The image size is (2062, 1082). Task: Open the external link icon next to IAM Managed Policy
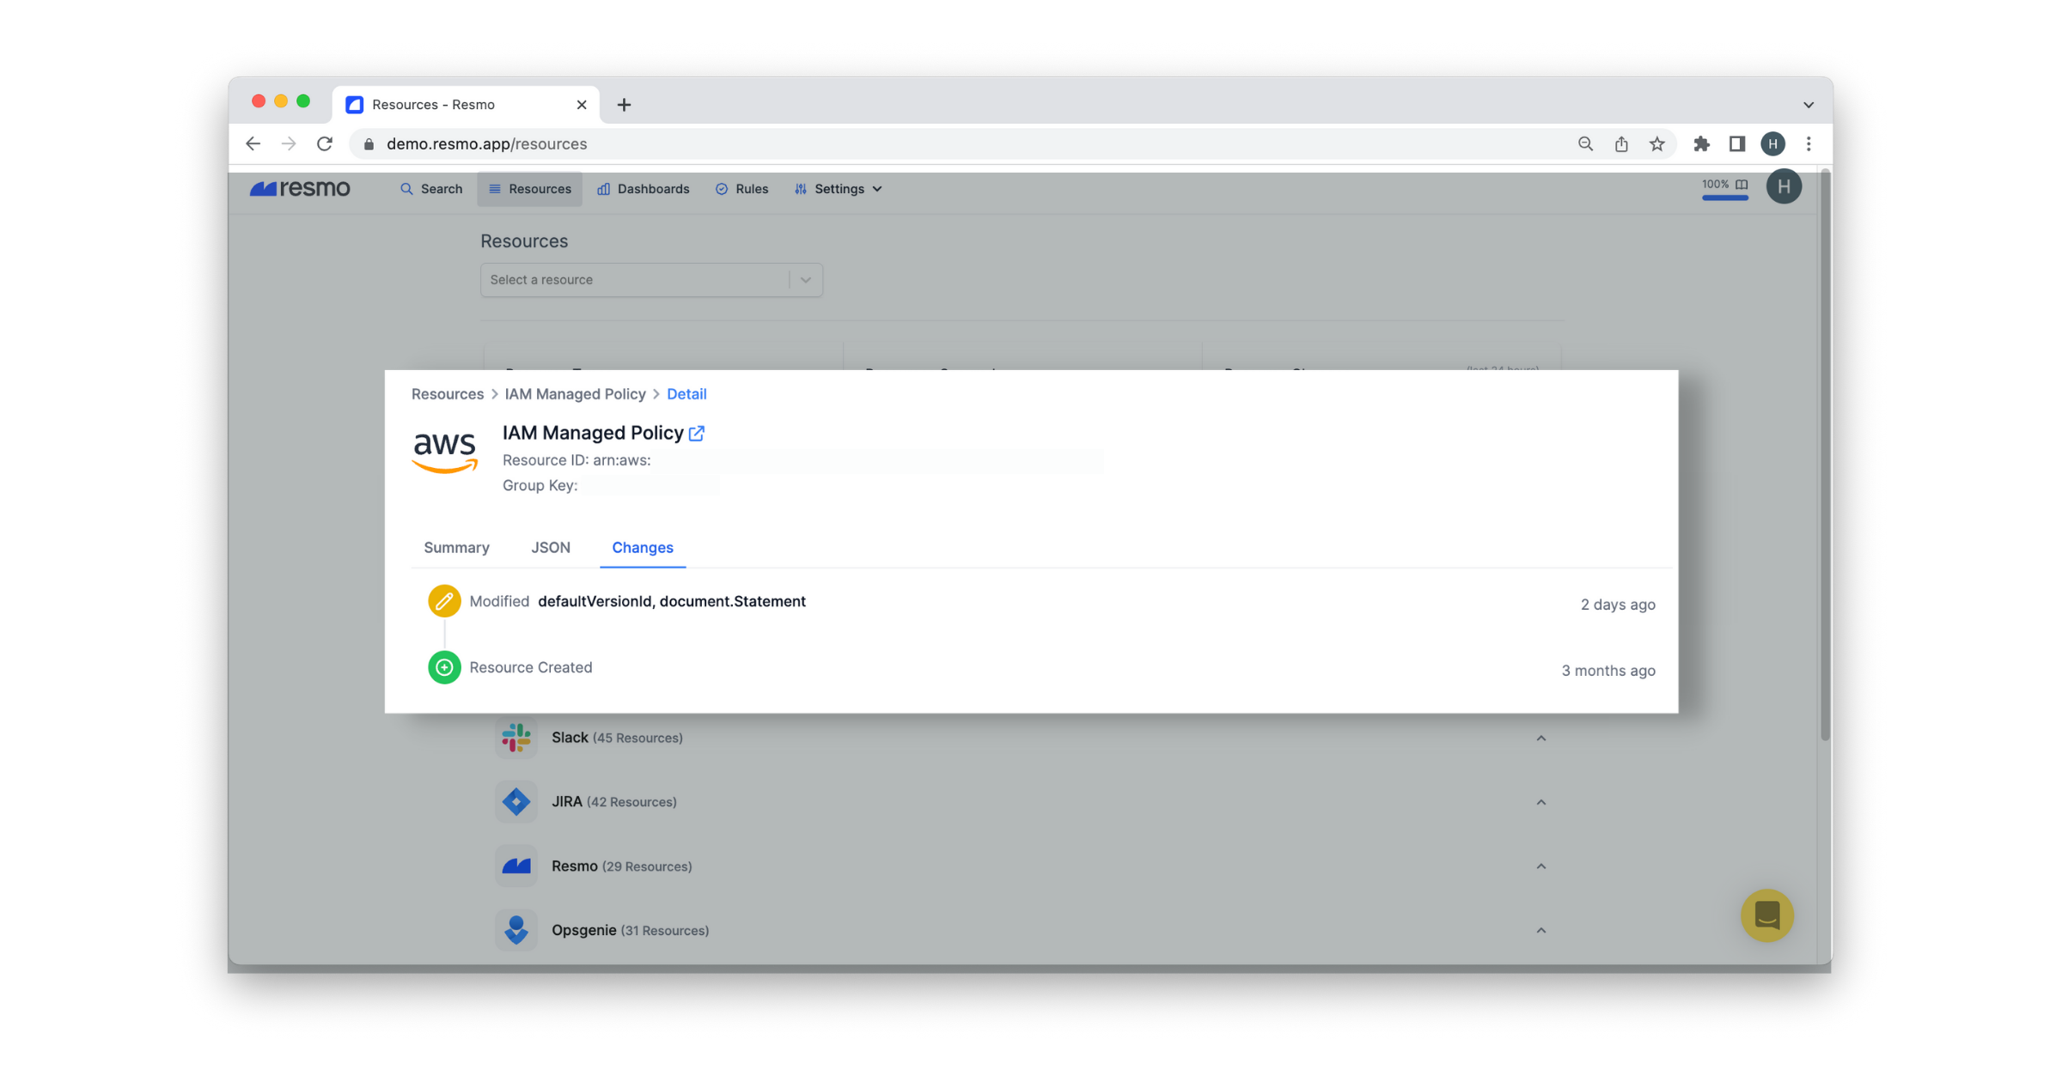click(x=697, y=434)
